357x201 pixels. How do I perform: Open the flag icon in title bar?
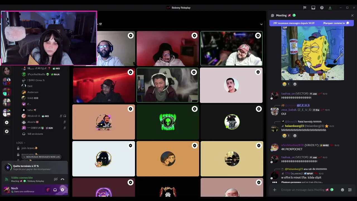305,8
